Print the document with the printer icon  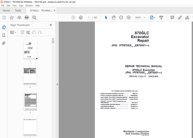26,18
